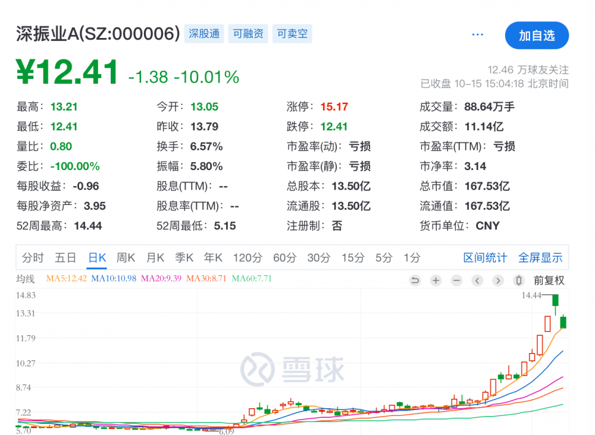Click 全屏显示 to view fullscreen
This screenshot has width=595, height=435.
[x=540, y=258]
